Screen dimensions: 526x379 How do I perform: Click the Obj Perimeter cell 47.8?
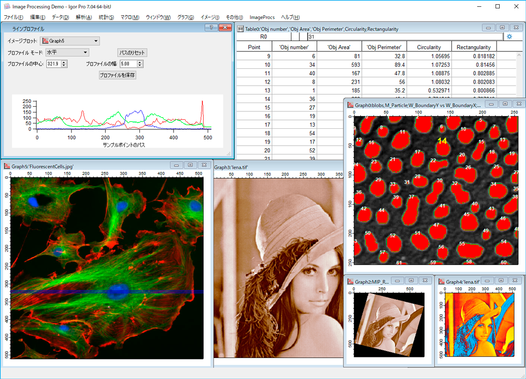384,74
